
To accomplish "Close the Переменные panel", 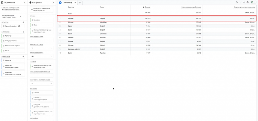I will point(25,2).
